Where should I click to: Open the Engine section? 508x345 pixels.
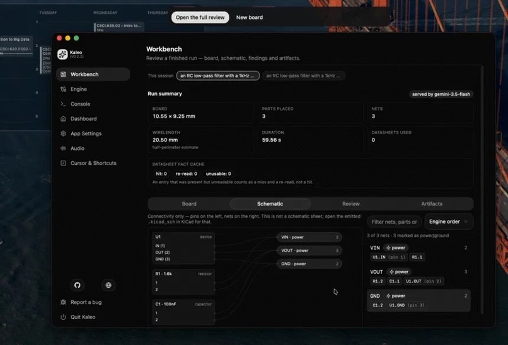coord(93,89)
